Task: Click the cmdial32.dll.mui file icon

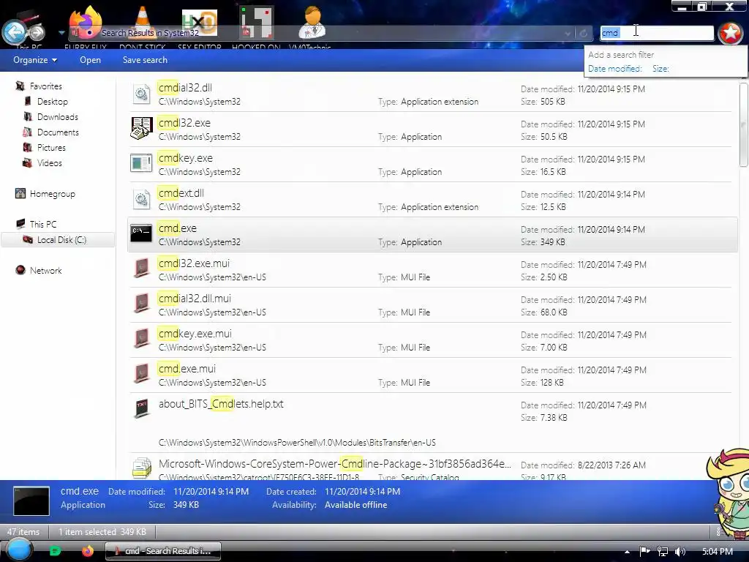Action: [x=141, y=304]
